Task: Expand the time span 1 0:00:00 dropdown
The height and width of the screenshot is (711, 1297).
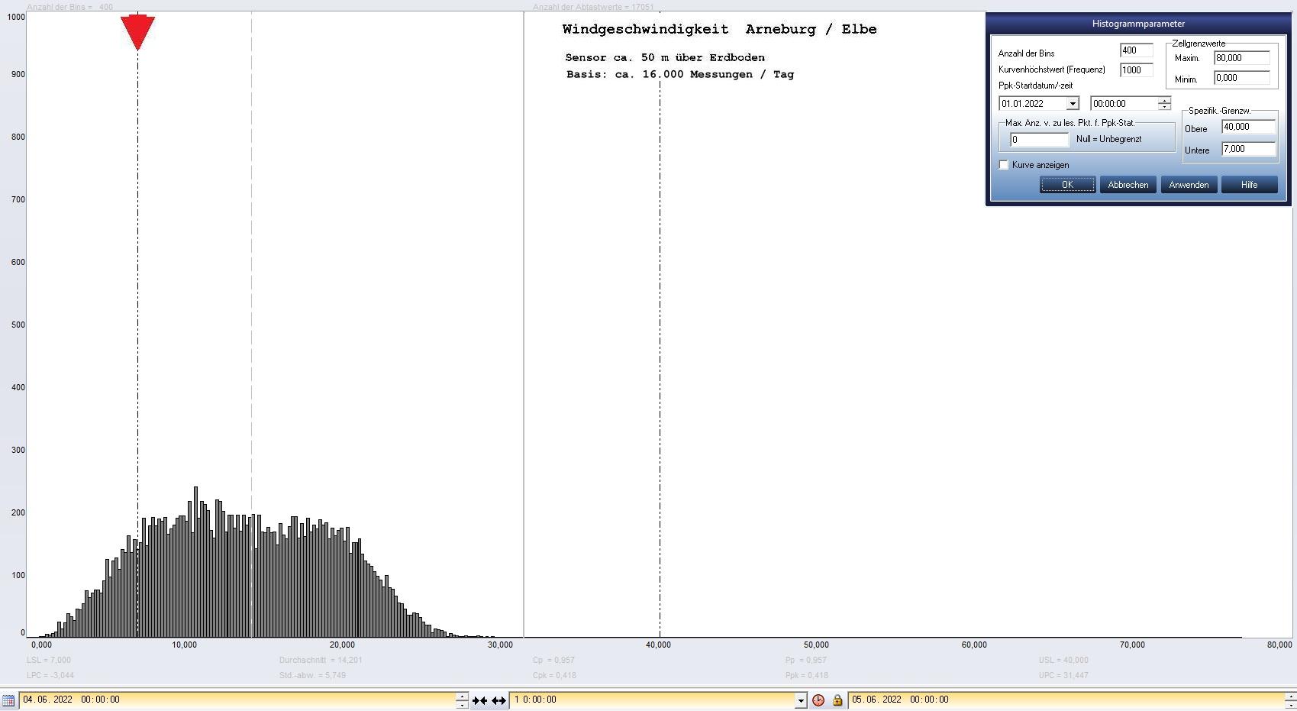Action: point(800,700)
